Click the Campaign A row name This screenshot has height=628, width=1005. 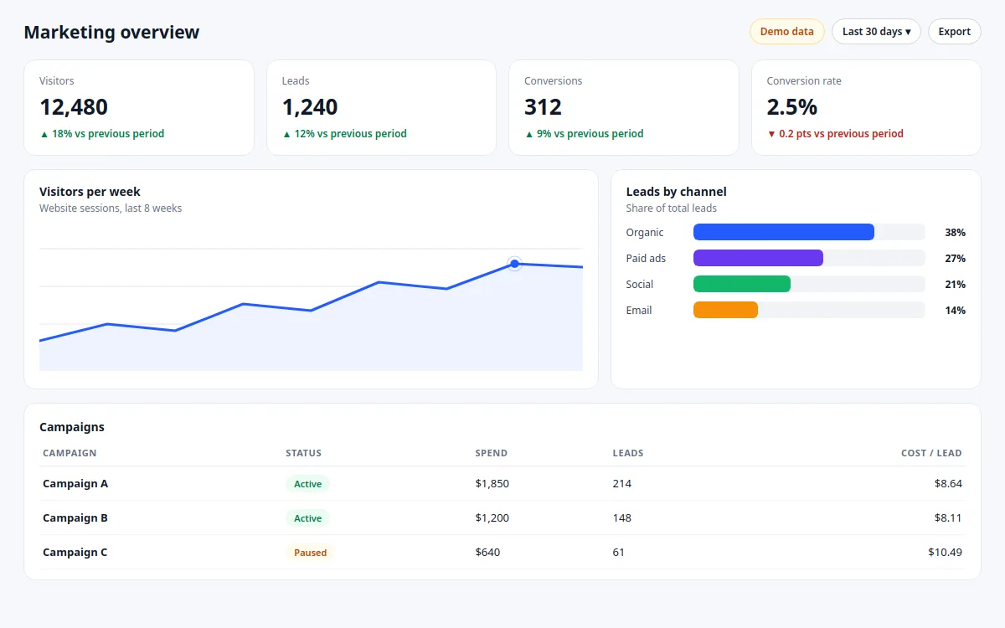75,483
